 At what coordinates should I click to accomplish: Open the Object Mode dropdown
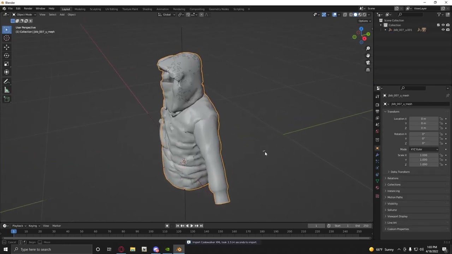pyautogui.click(x=24, y=14)
